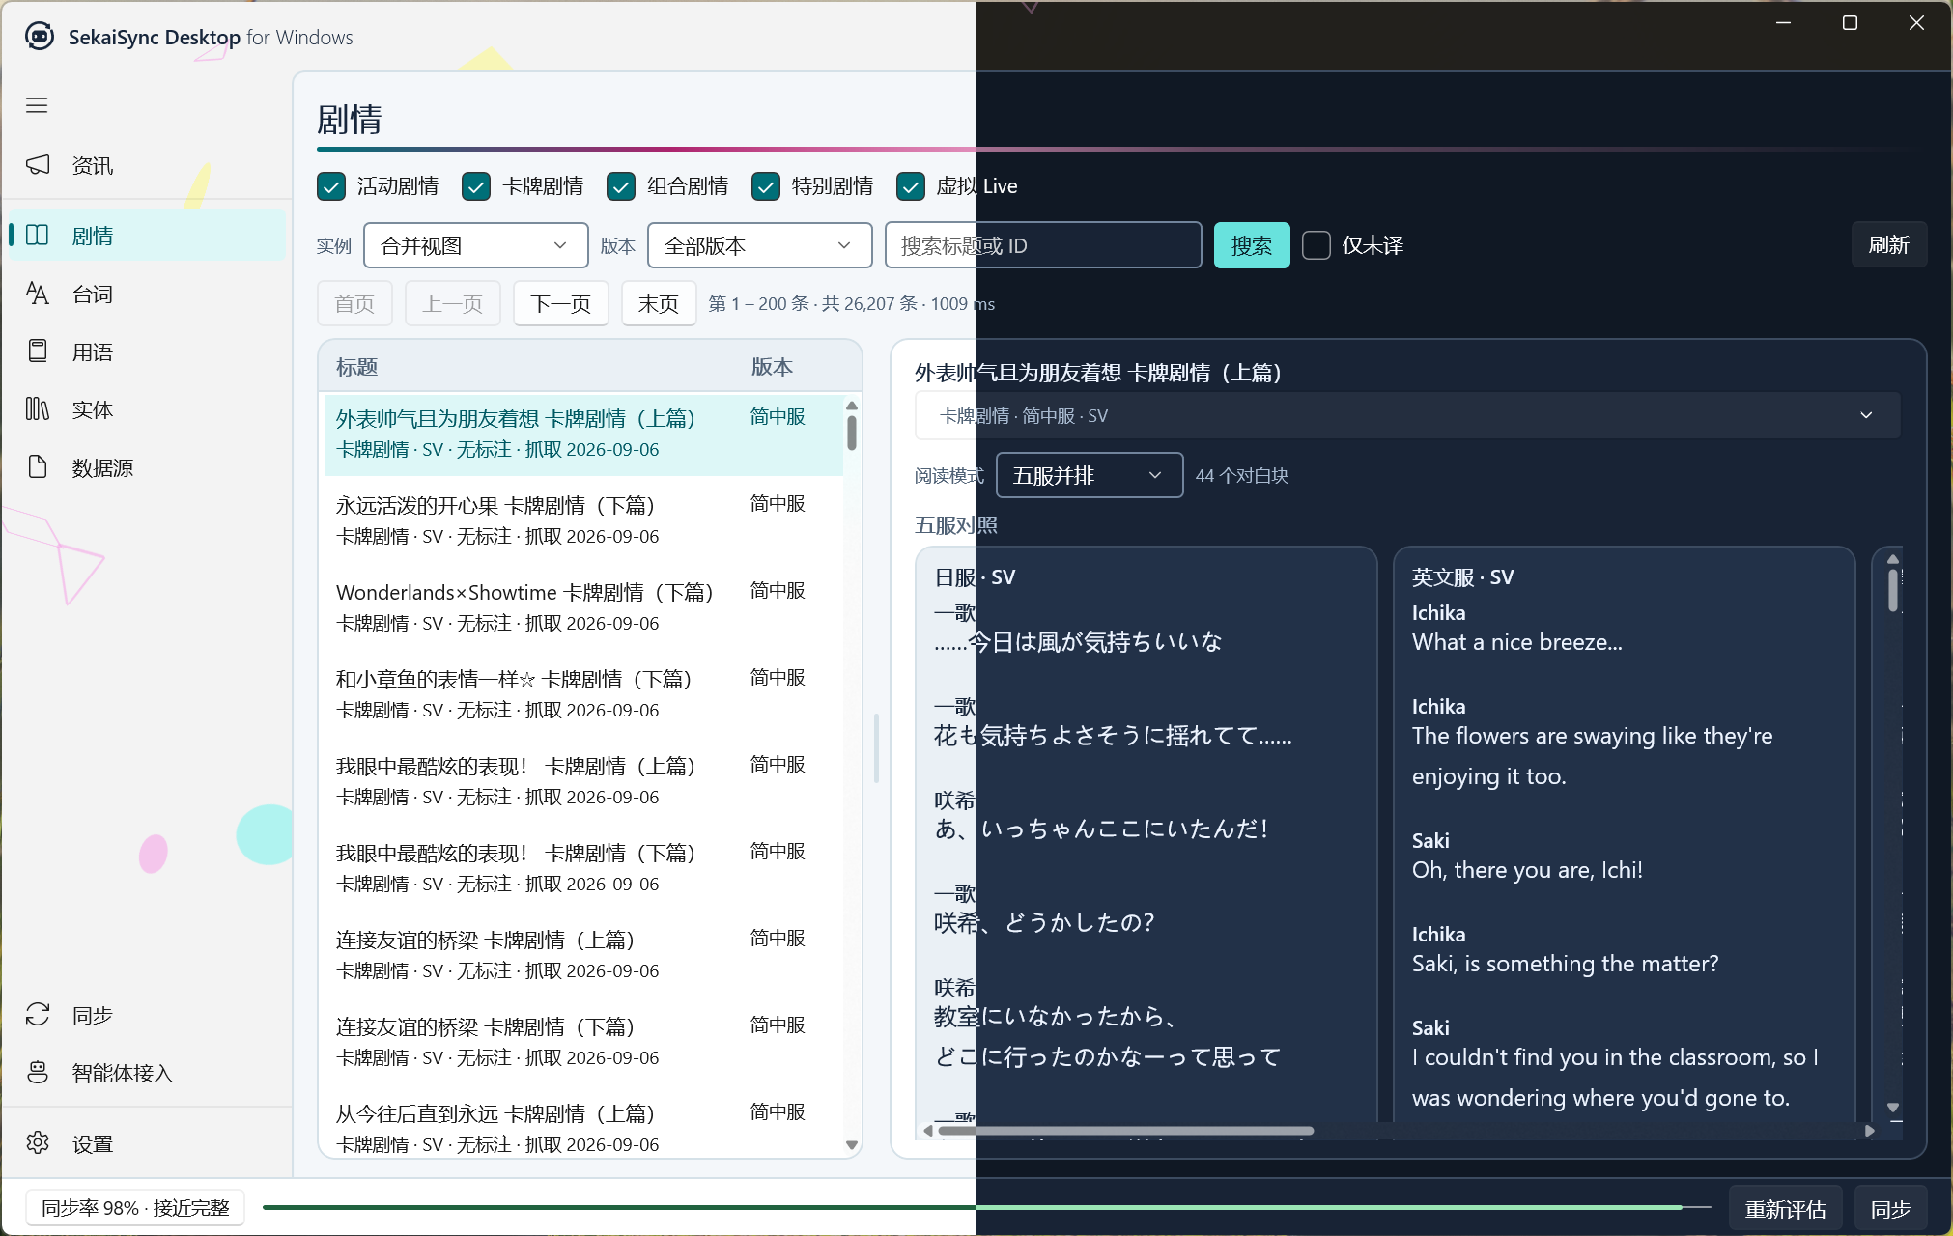Click the bottom bar 同步 button
This screenshot has width=1953, height=1236.
point(1891,1209)
